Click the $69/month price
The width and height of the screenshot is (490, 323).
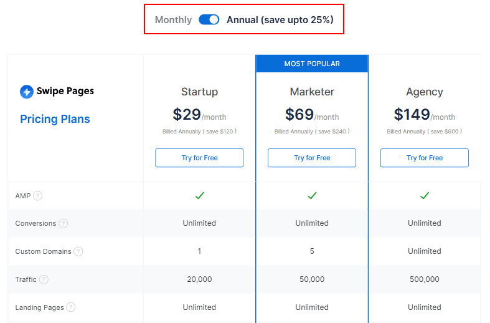tap(312, 115)
